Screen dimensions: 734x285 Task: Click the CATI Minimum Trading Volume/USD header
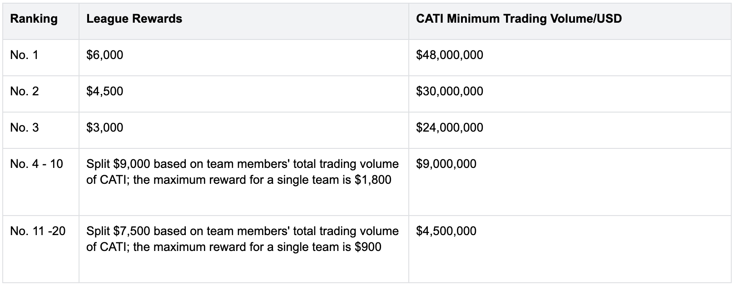pos(519,19)
